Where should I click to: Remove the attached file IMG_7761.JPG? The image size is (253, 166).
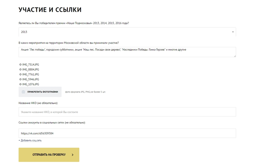20,74
